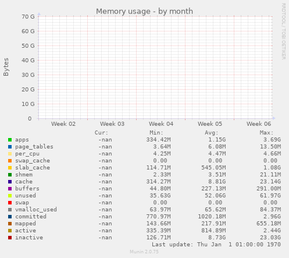Click the 'inactive' legend label

point(29,238)
